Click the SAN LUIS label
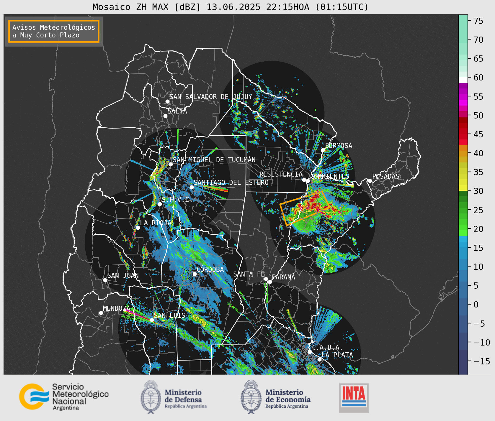This screenshot has width=495, height=421. pyautogui.click(x=170, y=315)
